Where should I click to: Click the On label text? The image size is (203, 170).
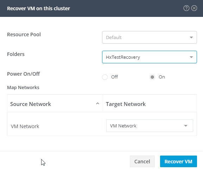162,77
